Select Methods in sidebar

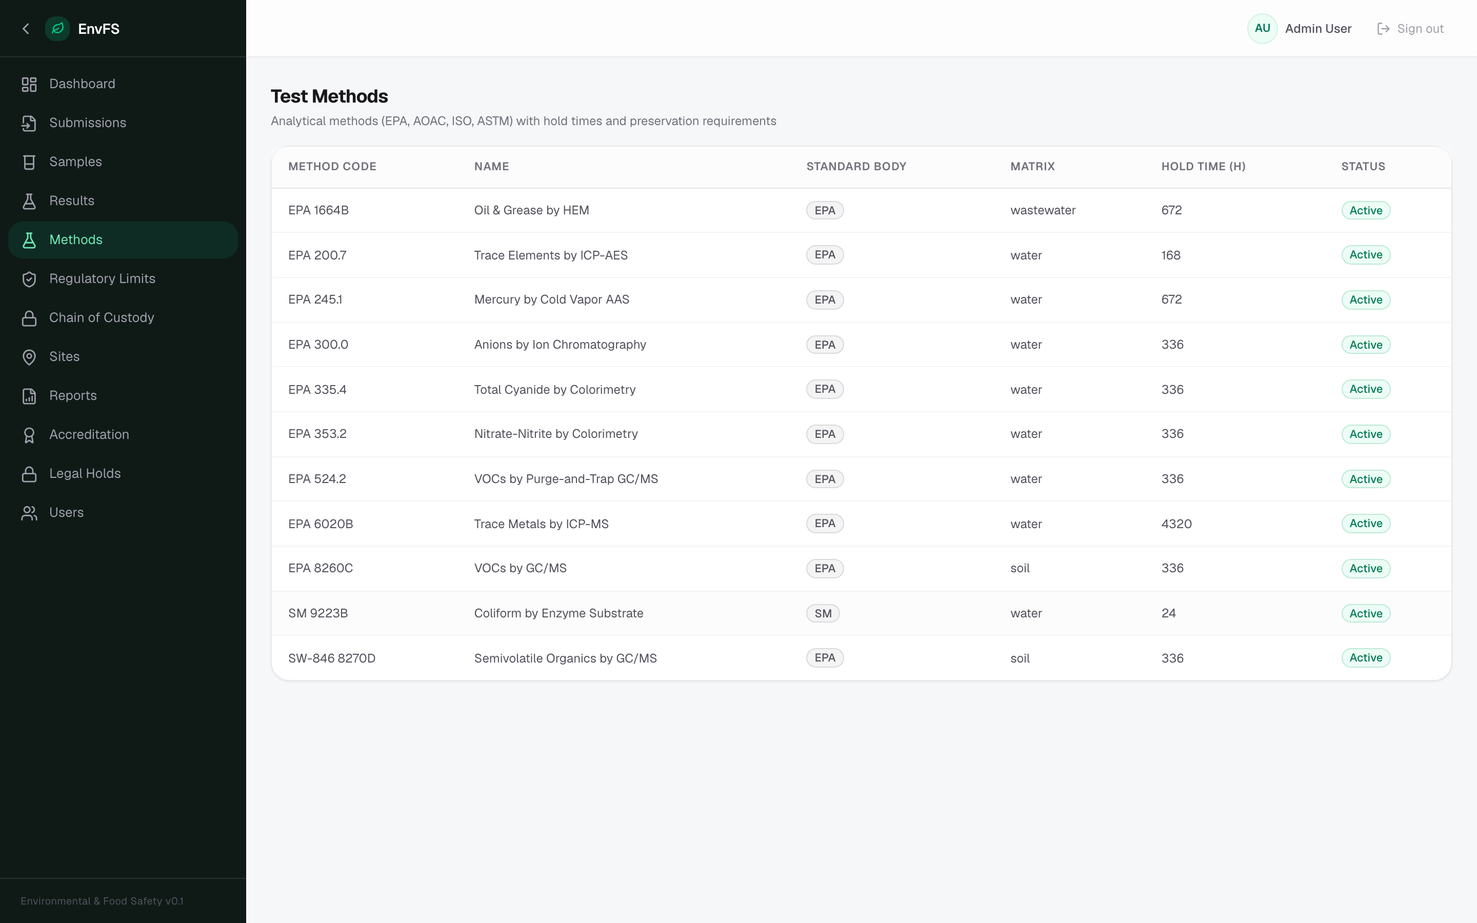123,240
